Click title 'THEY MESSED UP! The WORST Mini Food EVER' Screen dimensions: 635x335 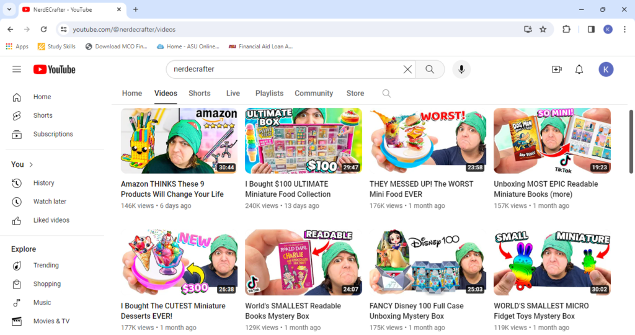421,189
